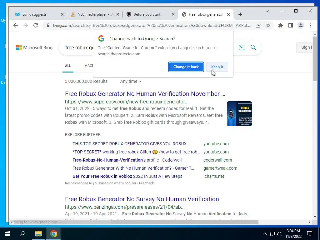Click the vertical scrollbar down arrow
The width and height of the screenshot is (320, 240).
pyautogui.click(x=315, y=217)
